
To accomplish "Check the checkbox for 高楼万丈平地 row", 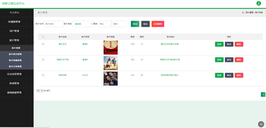I will click(x=43, y=60).
